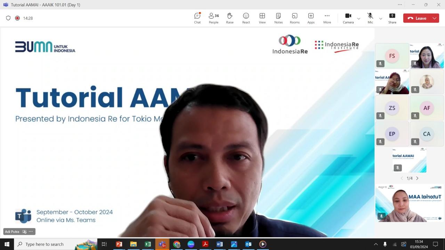Open the taskbar clock and date
Screen dimensions: 445x250
tap(419, 244)
